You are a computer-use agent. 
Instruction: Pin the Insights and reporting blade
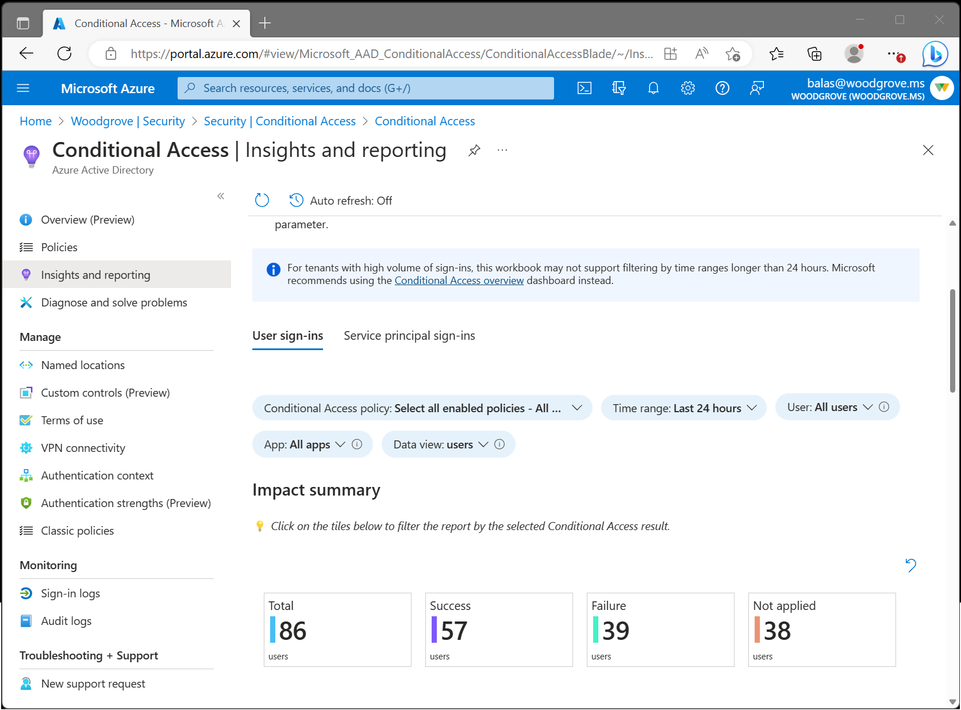coord(474,150)
